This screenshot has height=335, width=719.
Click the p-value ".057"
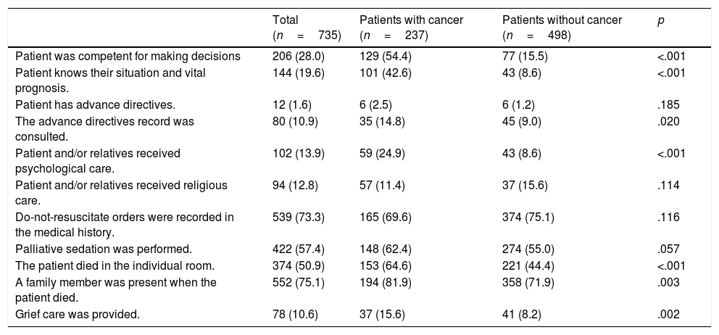[x=666, y=249]
